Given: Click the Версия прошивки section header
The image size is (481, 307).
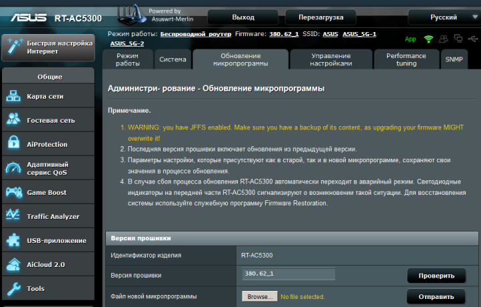Looking at the screenshot, I should pyautogui.click(x=292, y=238).
